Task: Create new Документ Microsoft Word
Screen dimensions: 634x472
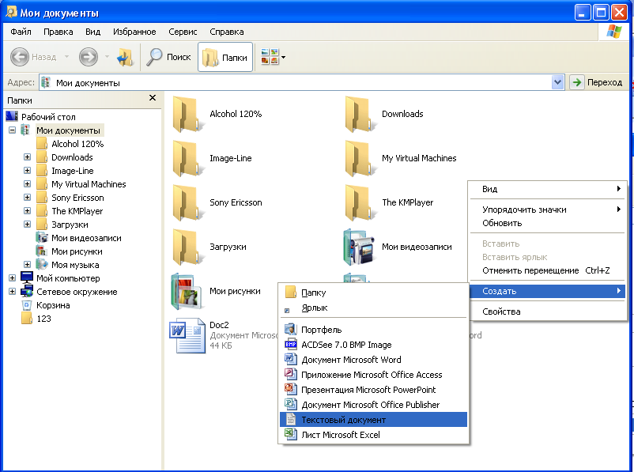Action: point(373,360)
